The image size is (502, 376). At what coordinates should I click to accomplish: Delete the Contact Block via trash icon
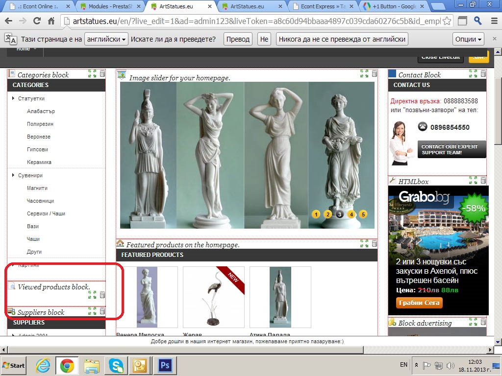click(483, 74)
